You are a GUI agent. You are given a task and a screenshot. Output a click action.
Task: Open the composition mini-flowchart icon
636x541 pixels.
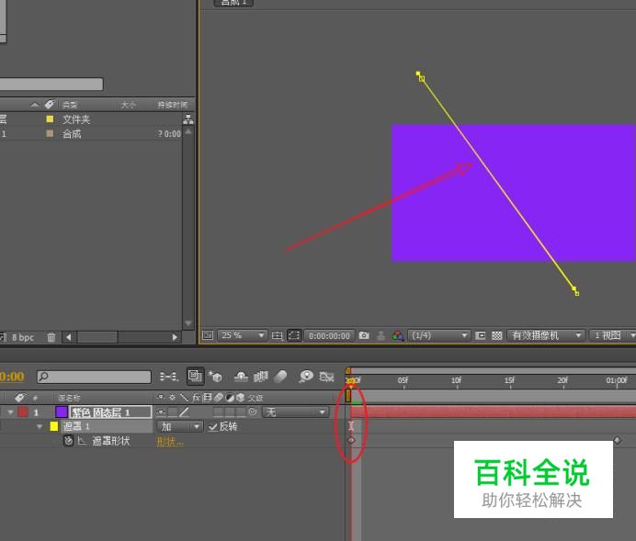[168, 377]
